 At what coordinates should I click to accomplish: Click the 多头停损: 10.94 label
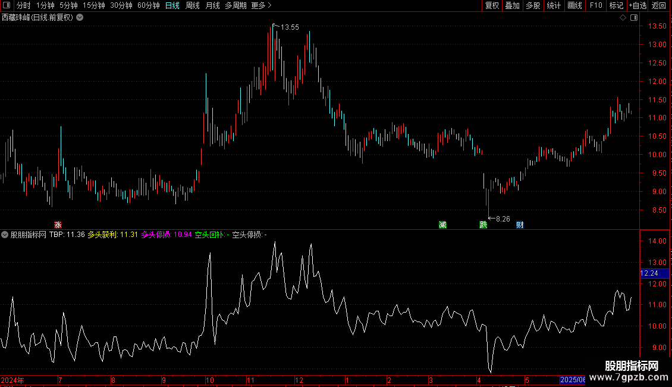click(x=167, y=235)
